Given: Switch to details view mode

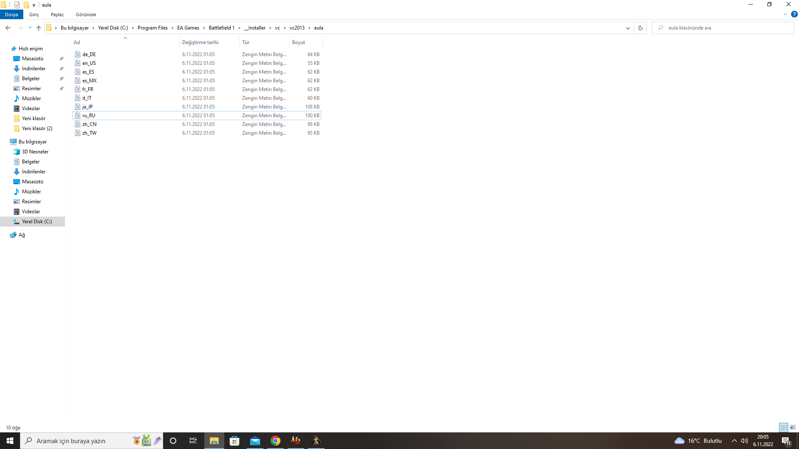Looking at the screenshot, I should tap(784, 427).
